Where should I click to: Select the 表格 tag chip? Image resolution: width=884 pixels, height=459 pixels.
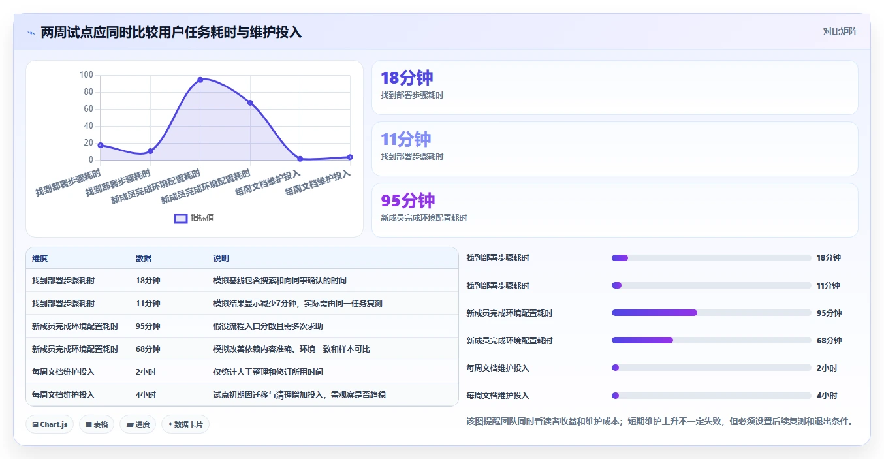pos(97,424)
